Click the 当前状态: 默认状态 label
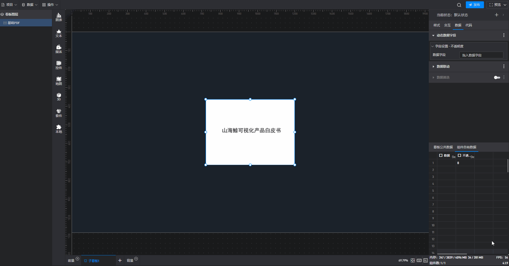Screen dimensions: 509x266 pos(452,15)
